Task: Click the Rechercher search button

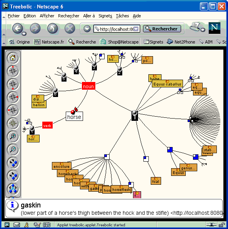Action: 162,28
